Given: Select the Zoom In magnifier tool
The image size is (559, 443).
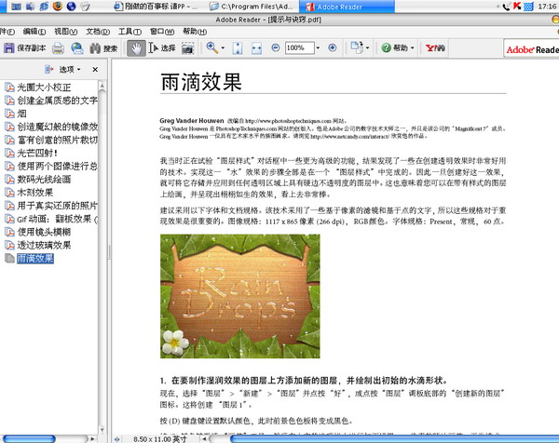Looking at the screenshot, I should [212, 47].
